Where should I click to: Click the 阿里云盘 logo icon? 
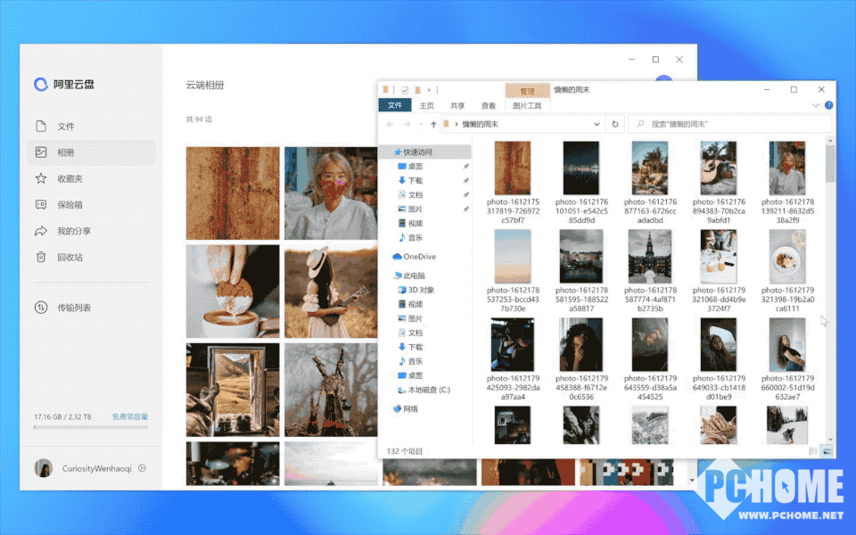click(x=41, y=84)
